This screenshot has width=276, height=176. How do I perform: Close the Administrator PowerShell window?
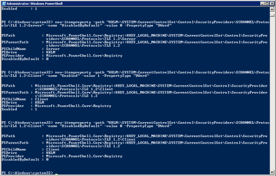pos(272,3)
